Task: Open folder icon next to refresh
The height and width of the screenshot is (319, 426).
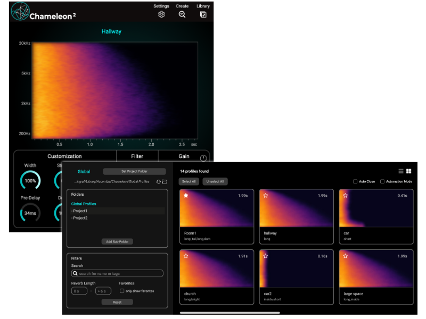Action: coord(165,182)
